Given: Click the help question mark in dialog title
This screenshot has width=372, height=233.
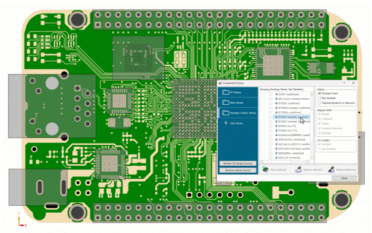Looking at the screenshot, I should pos(344,83).
